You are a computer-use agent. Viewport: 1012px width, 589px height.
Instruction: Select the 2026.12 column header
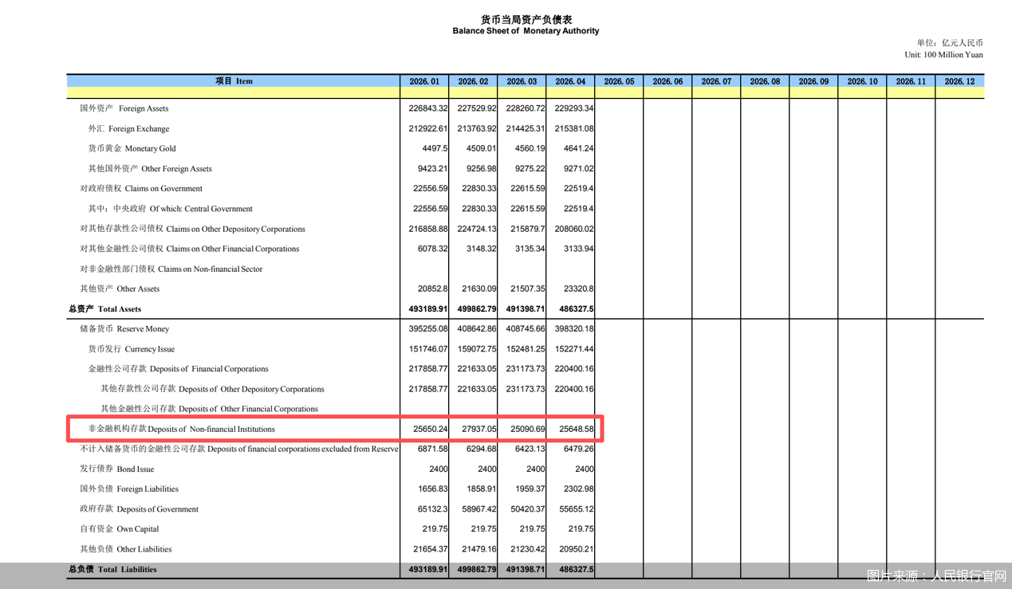(x=959, y=81)
